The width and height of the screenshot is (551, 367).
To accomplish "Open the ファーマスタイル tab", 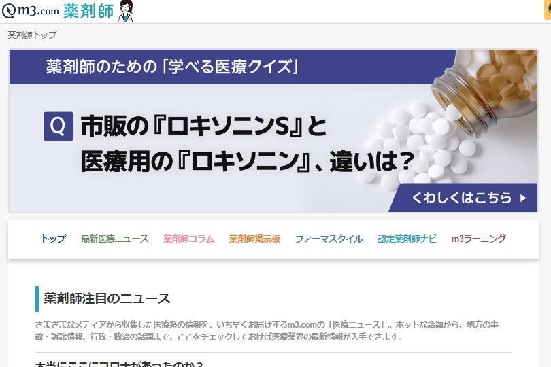I will (329, 239).
